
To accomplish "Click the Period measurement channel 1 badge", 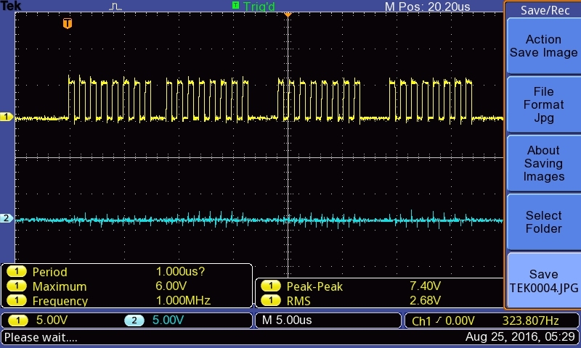I will 16,272.
